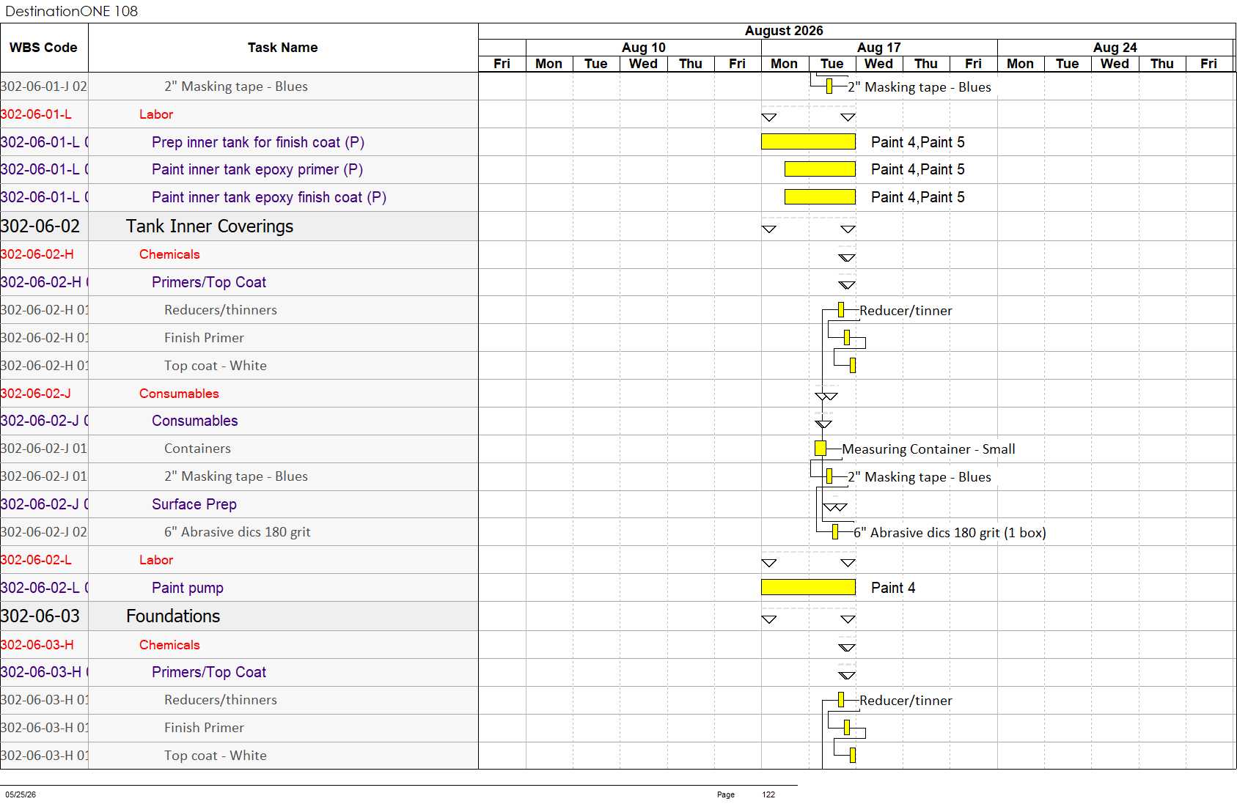Select the Paint inner tank epoxy primer task
Viewport: 1237px width, 804px height.
tap(257, 169)
